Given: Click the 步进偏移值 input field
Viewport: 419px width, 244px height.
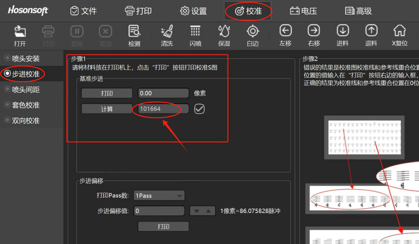Looking at the screenshot, I should click(x=159, y=211).
